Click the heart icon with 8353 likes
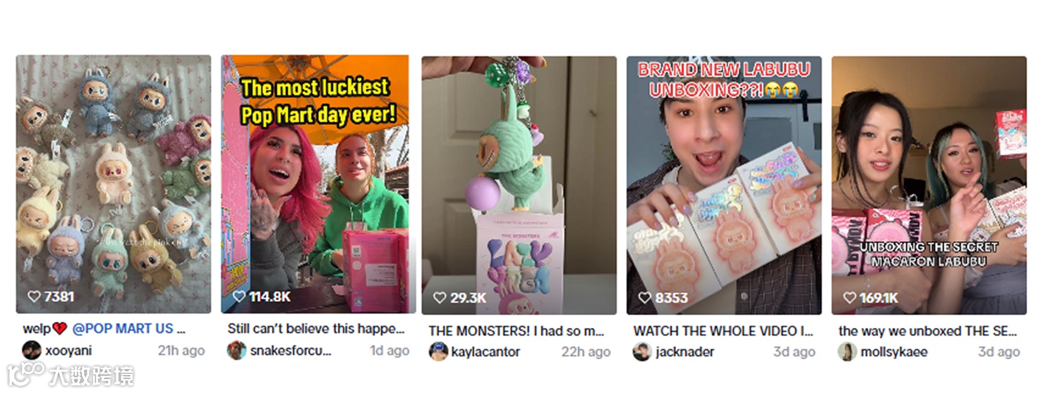Image resolution: width=1041 pixels, height=393 pixels. click(645, 297)
